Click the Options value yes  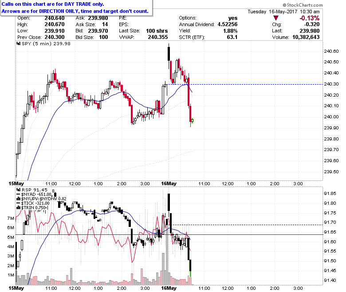pos(233,18)
